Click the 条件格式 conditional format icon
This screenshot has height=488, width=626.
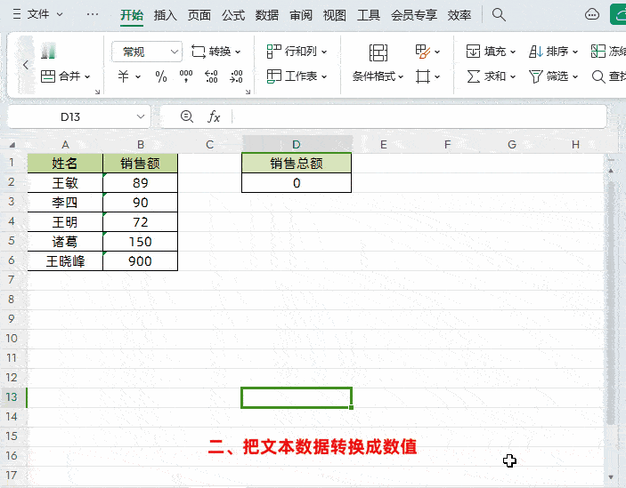pyautogui.click(x=378, y=52)
